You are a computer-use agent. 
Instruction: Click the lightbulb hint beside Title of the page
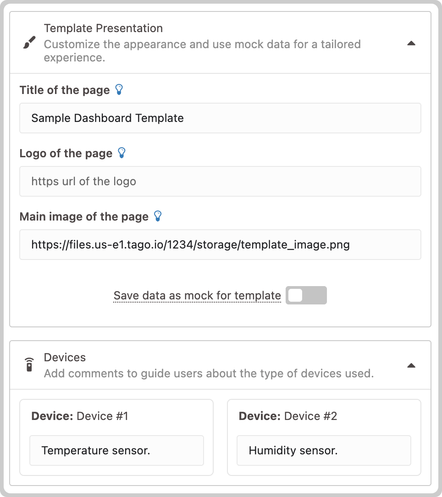[x=119, y=90]
